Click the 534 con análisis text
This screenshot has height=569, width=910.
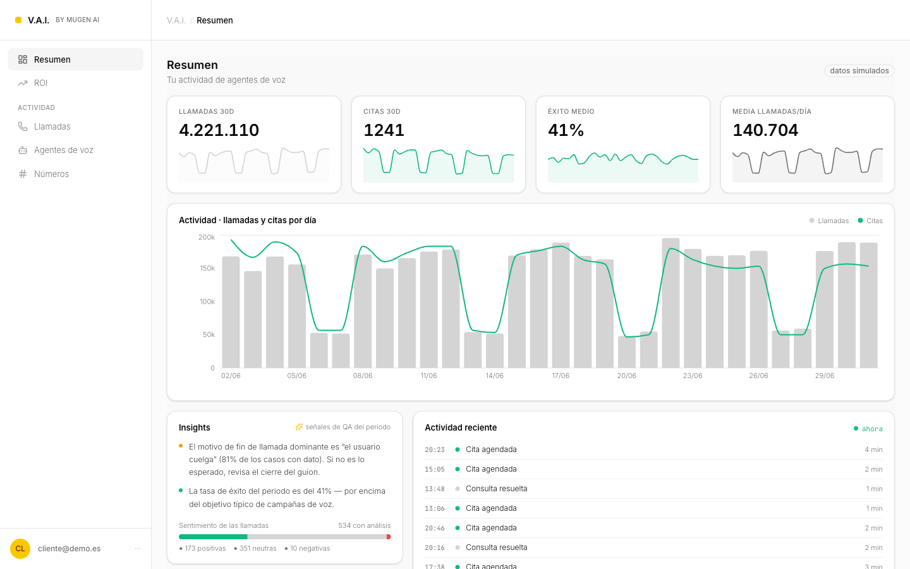[364, 525]
